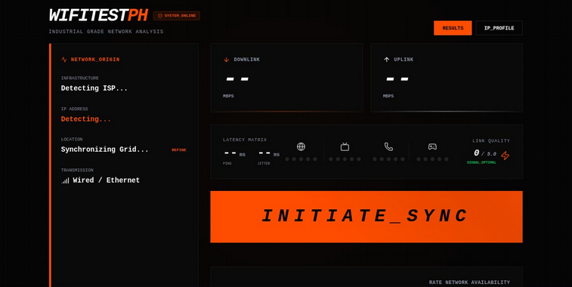The width and height of the screenshot is (572, 287).
Task: Click the SYSTEM_ONLINE status badge
Action: [177, 16]
